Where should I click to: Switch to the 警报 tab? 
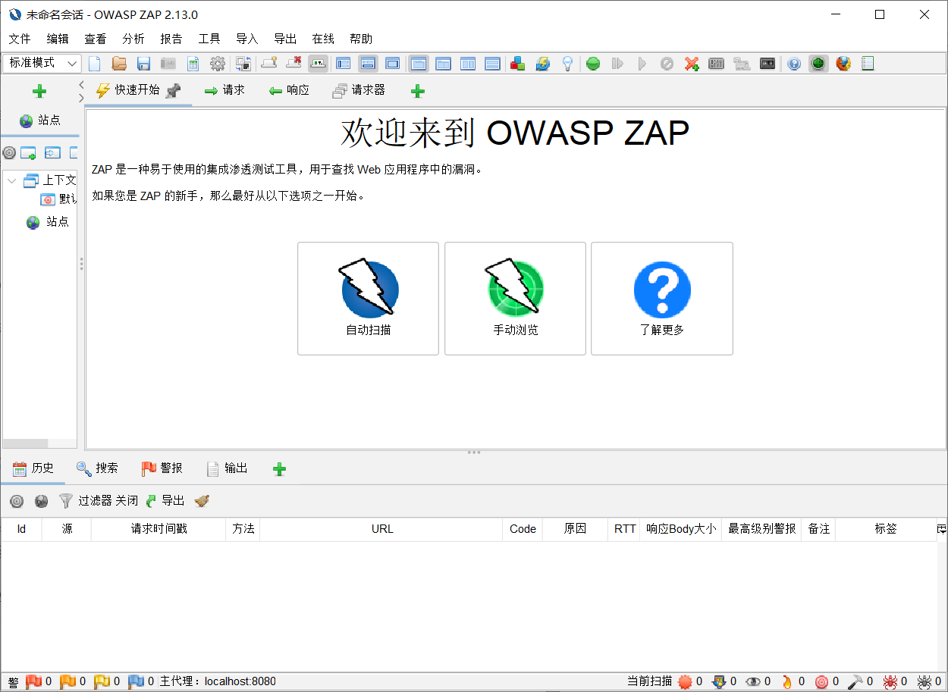[162, 468]
